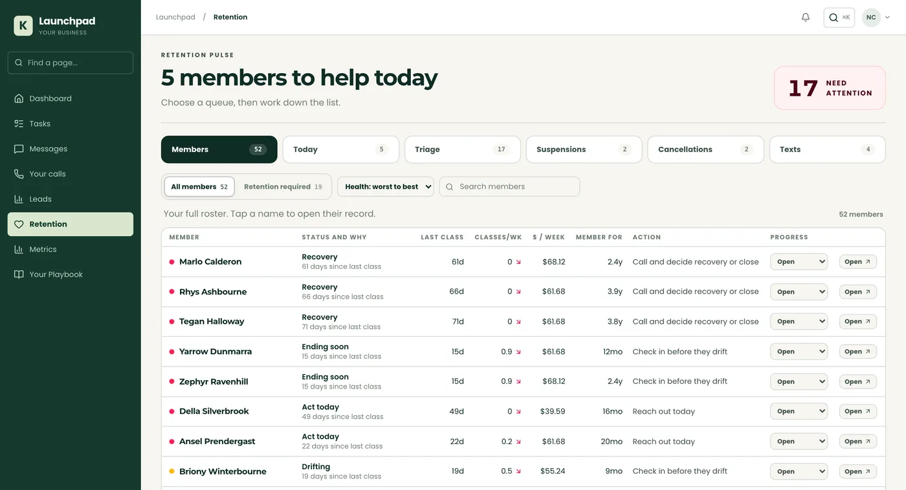Expand progress dropdown for Yarrow Dunmarra
The height and width of the screenshot is (490, 906).
(799, 352)
